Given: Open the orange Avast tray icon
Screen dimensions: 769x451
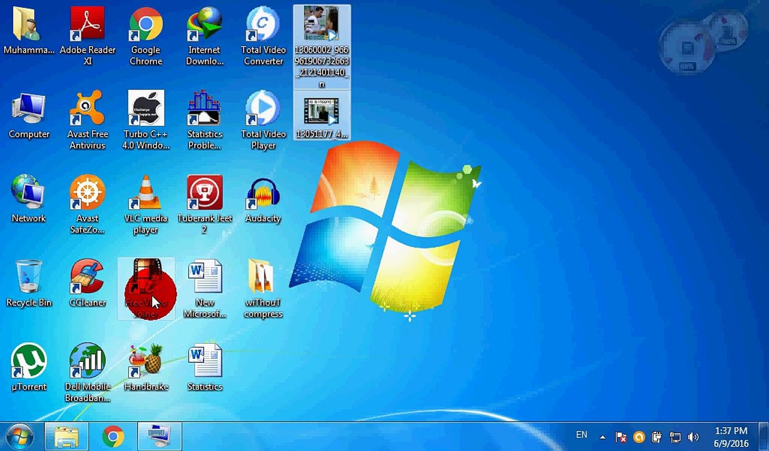Looking at the screenshot, I should pyautogui.click(x=639, y=437).
